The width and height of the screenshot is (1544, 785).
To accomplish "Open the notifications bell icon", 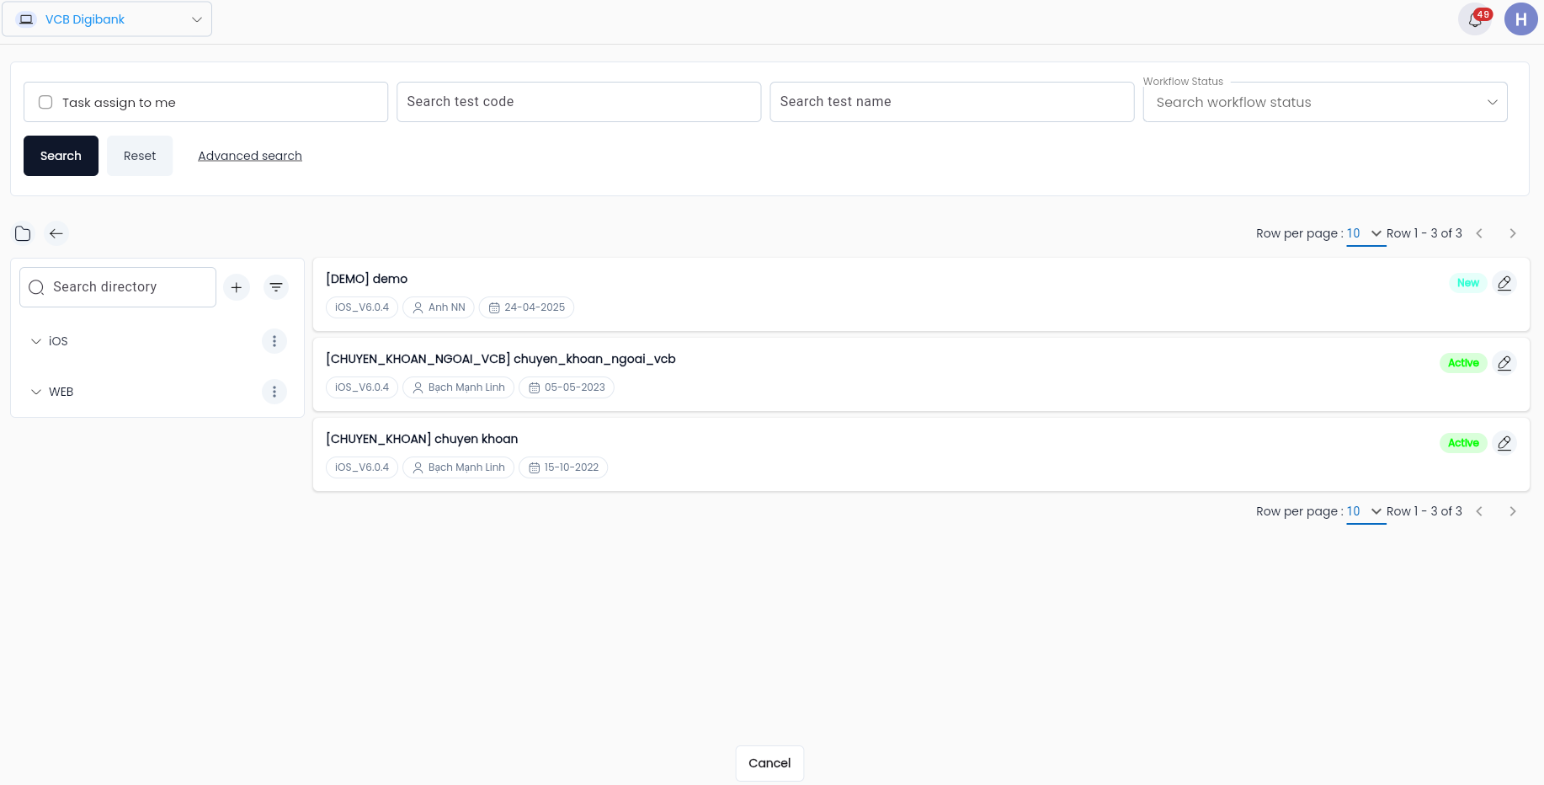I will [1474, 19].
